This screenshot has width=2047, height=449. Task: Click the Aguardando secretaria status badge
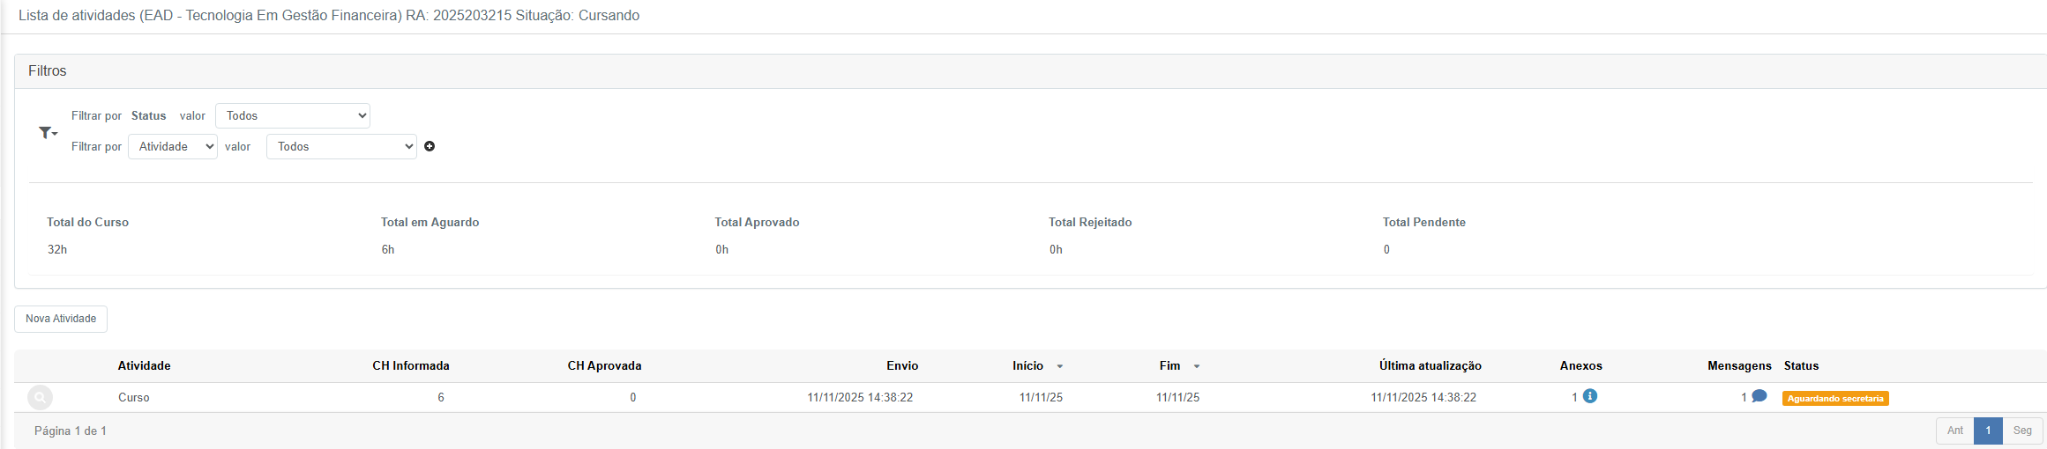(x=1835, y=399)
